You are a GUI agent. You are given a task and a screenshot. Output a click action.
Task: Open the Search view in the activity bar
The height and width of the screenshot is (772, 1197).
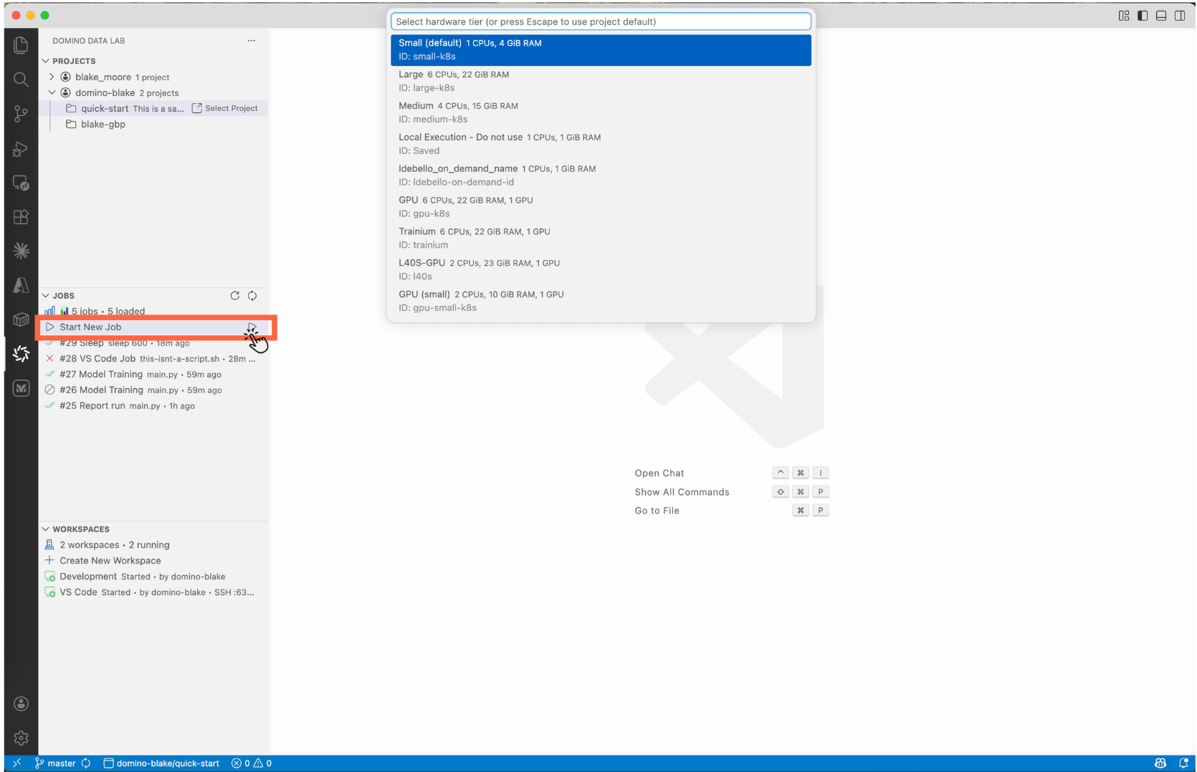coord(21,79)
